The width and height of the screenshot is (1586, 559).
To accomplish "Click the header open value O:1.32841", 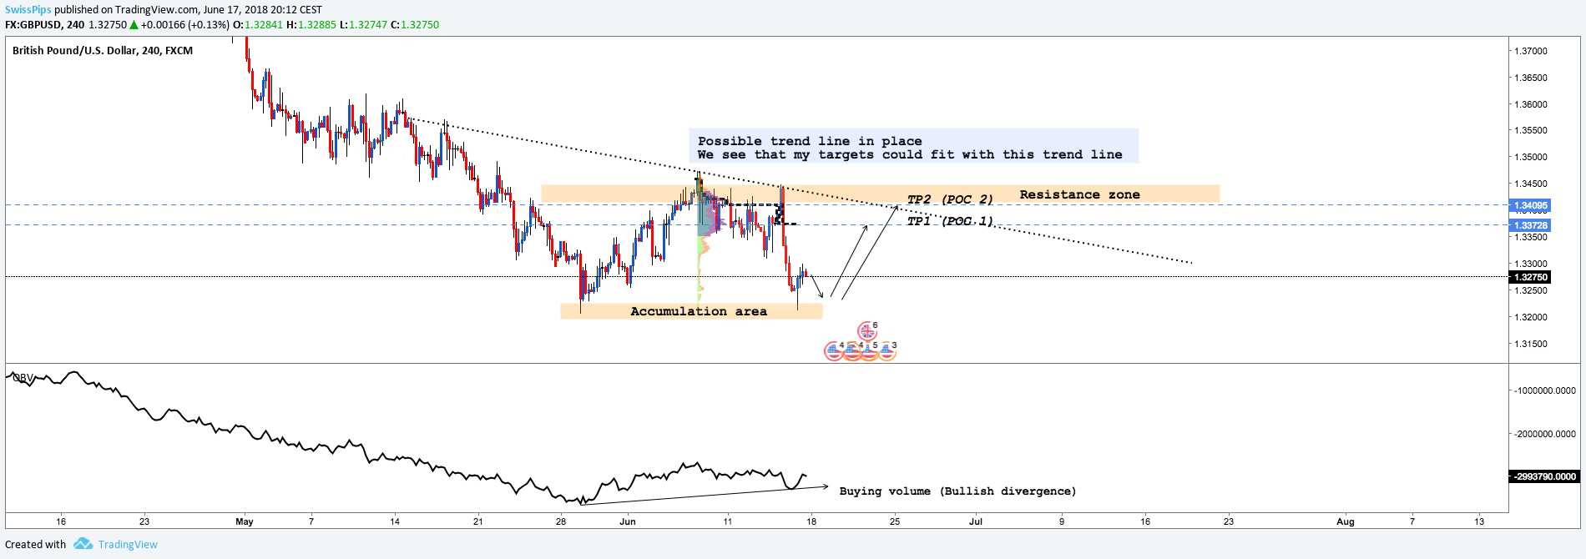I will coord(258,25).
